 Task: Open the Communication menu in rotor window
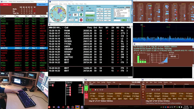tap(54, 4)
